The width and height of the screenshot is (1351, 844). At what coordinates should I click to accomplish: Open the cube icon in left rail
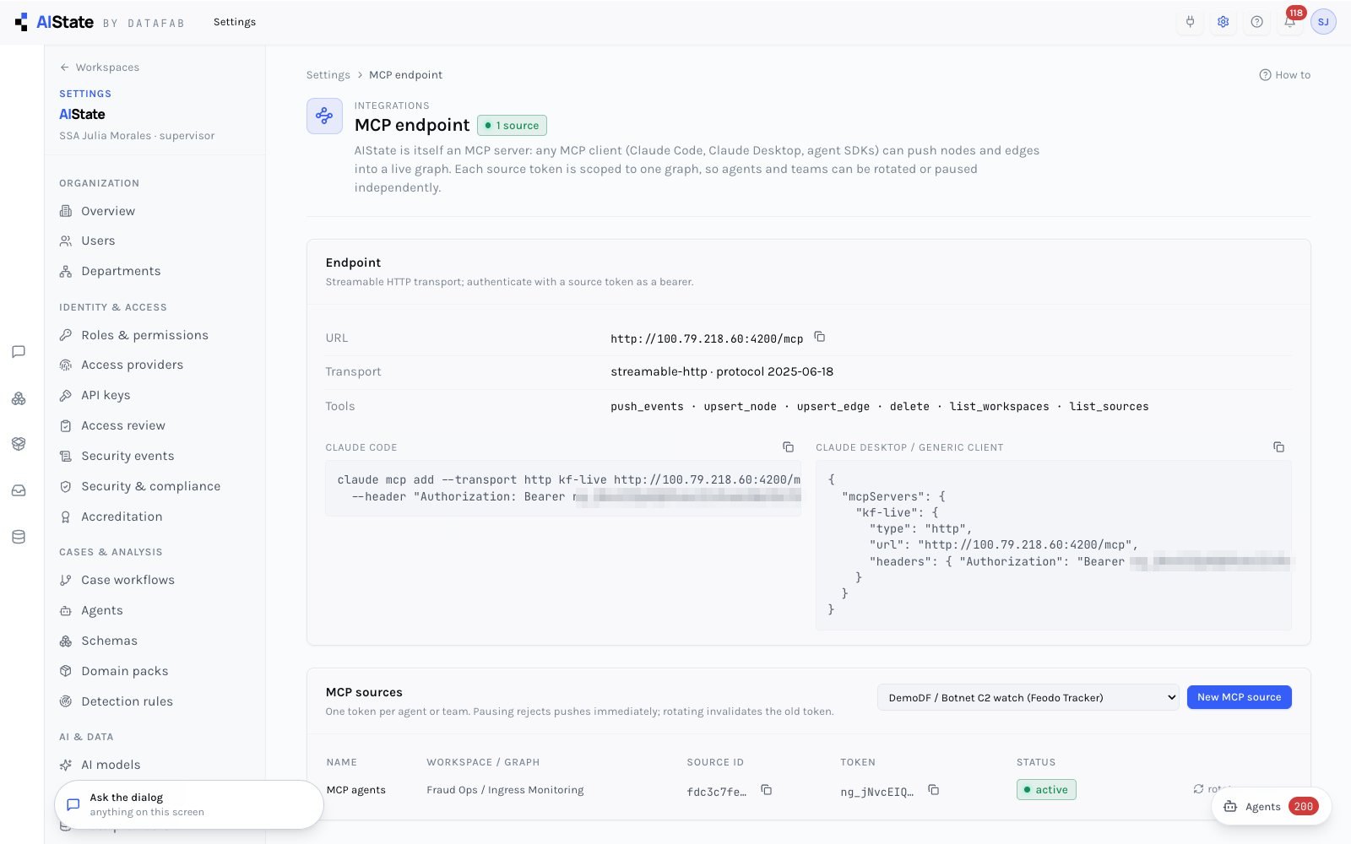[19, 444]
